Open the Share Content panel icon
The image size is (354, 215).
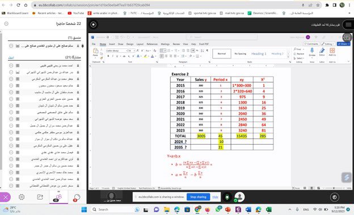pos(40,197)
